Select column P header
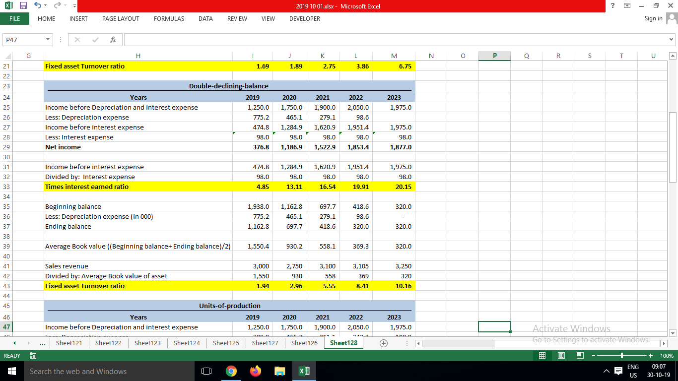 click(x=494, y=56)
